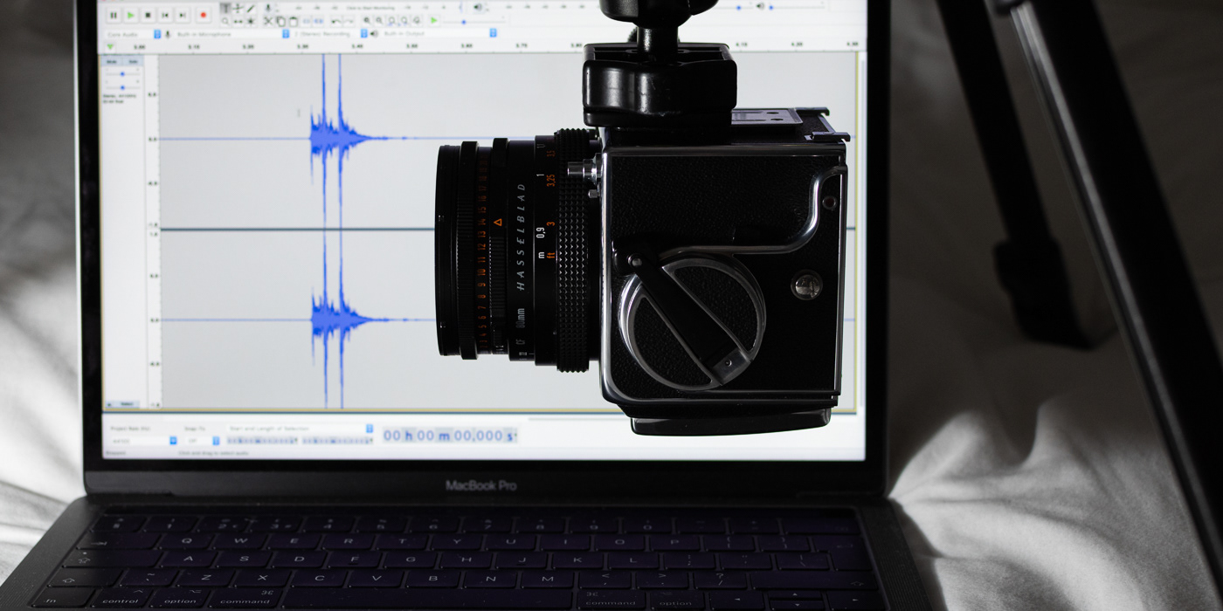1223x611 pixels.
Task: Select the Time Shift tool
Action: pyautogui.click(x=238, y=21)
